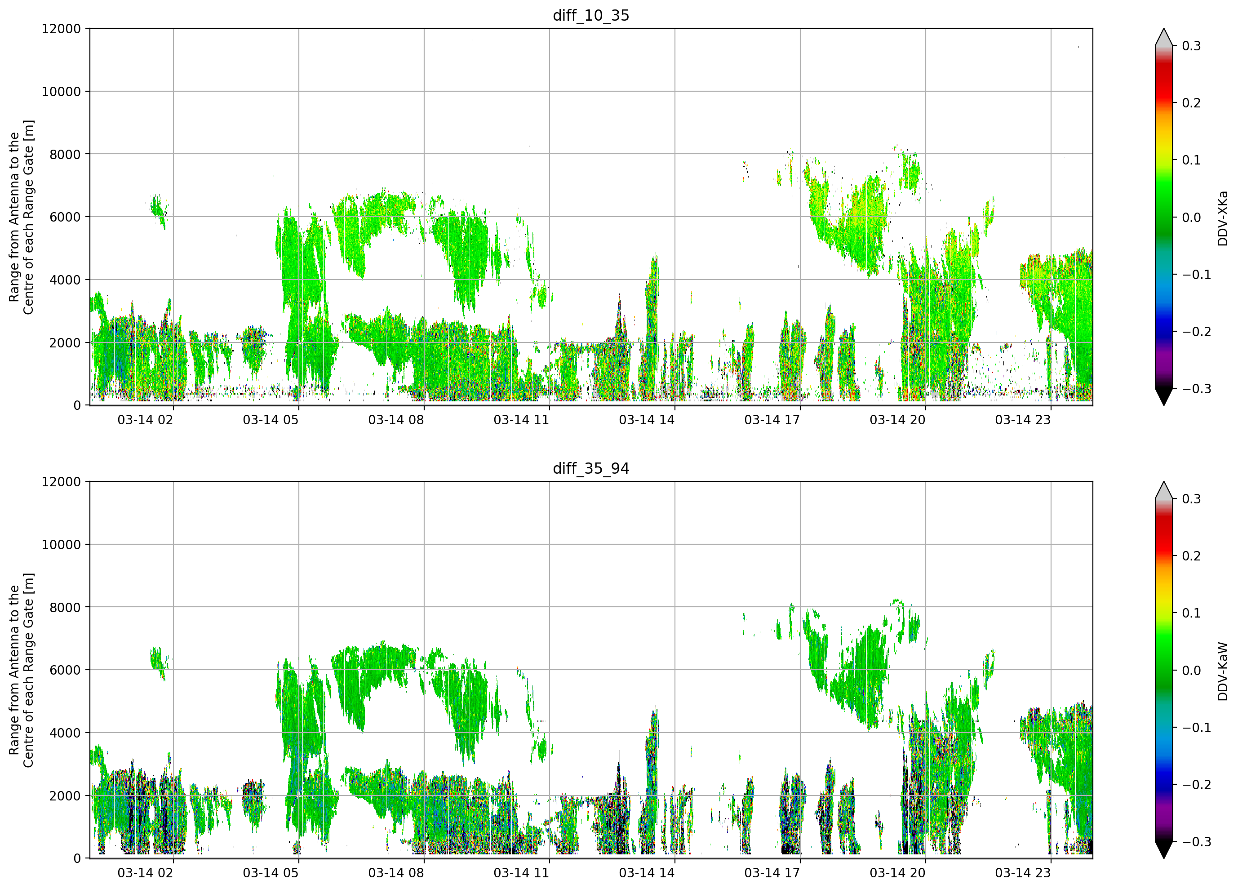Click '03-14 02' tick under diff_35_94
This screenshot has height=889, width=1238.
(x=145, y=873)
